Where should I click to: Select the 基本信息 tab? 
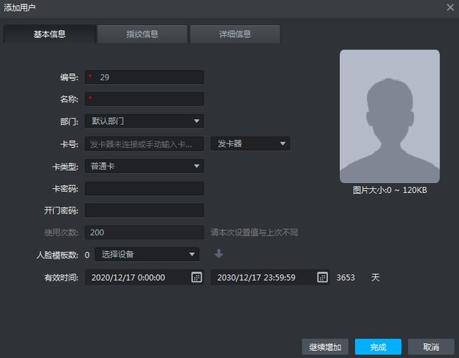click(49, 34)
